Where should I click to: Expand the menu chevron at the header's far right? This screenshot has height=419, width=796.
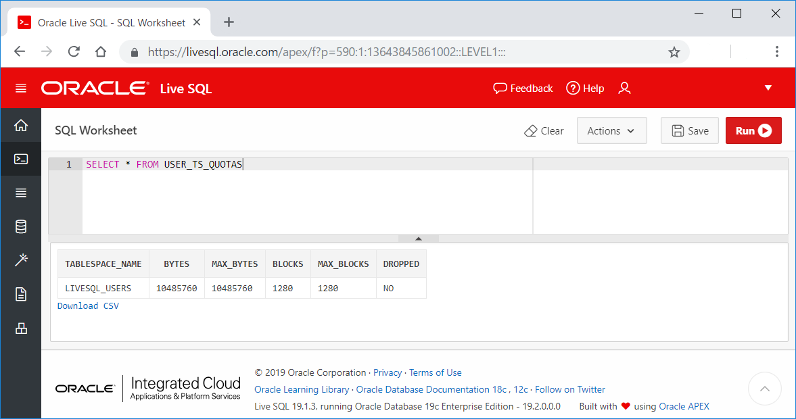(768, 88)
